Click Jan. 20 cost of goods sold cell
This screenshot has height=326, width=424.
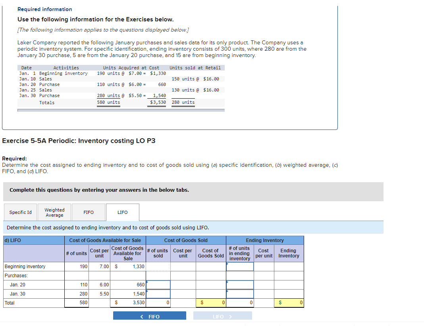click(x=211, y=285)
